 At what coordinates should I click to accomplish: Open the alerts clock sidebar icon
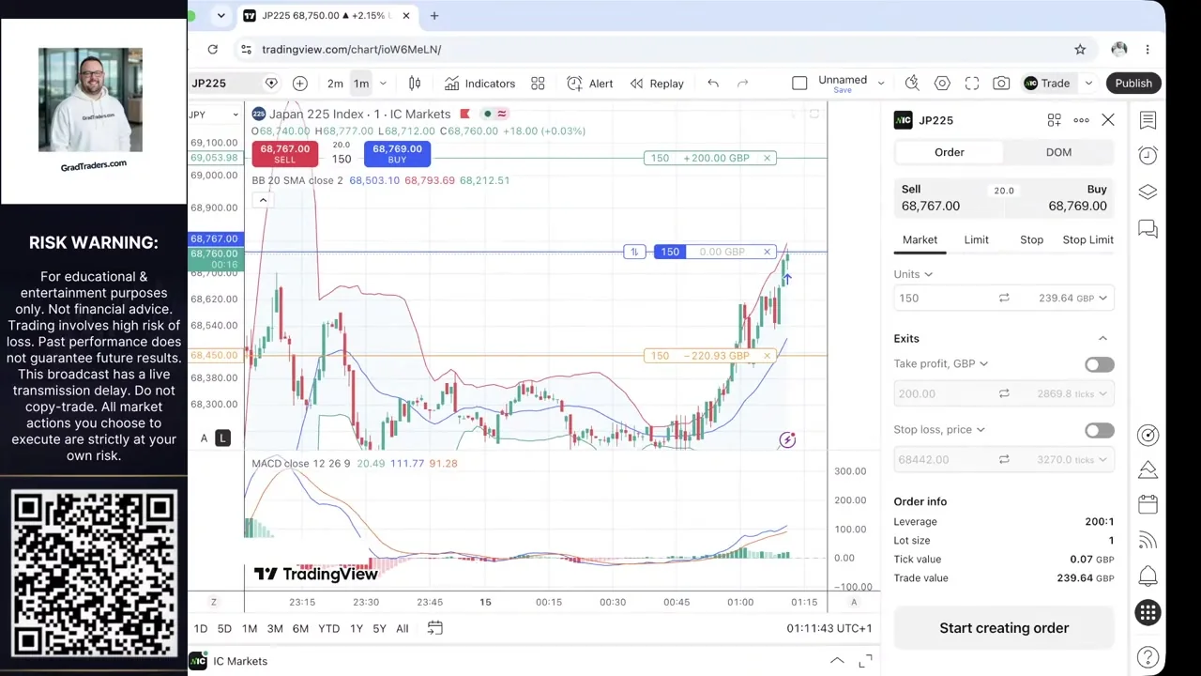pos(1148,156)
